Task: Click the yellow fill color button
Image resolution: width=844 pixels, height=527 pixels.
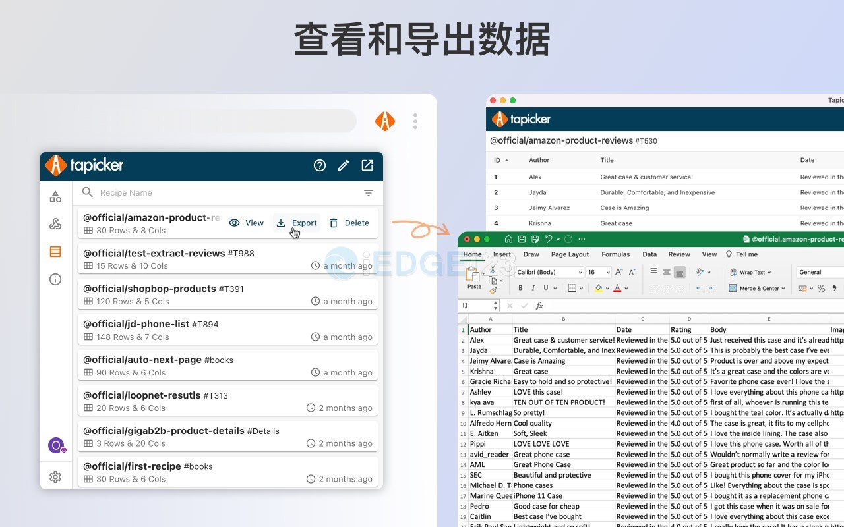Action: (599, 288)
